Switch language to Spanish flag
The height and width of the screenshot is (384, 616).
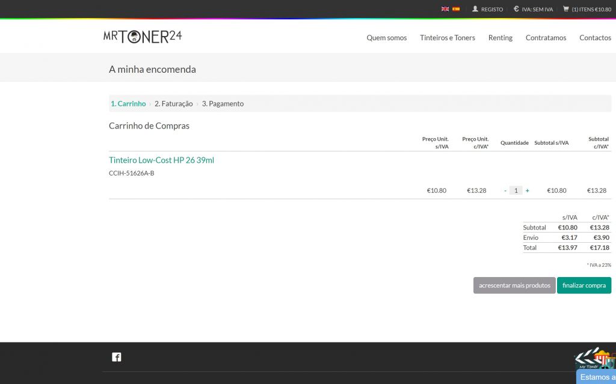coord(456,9)
